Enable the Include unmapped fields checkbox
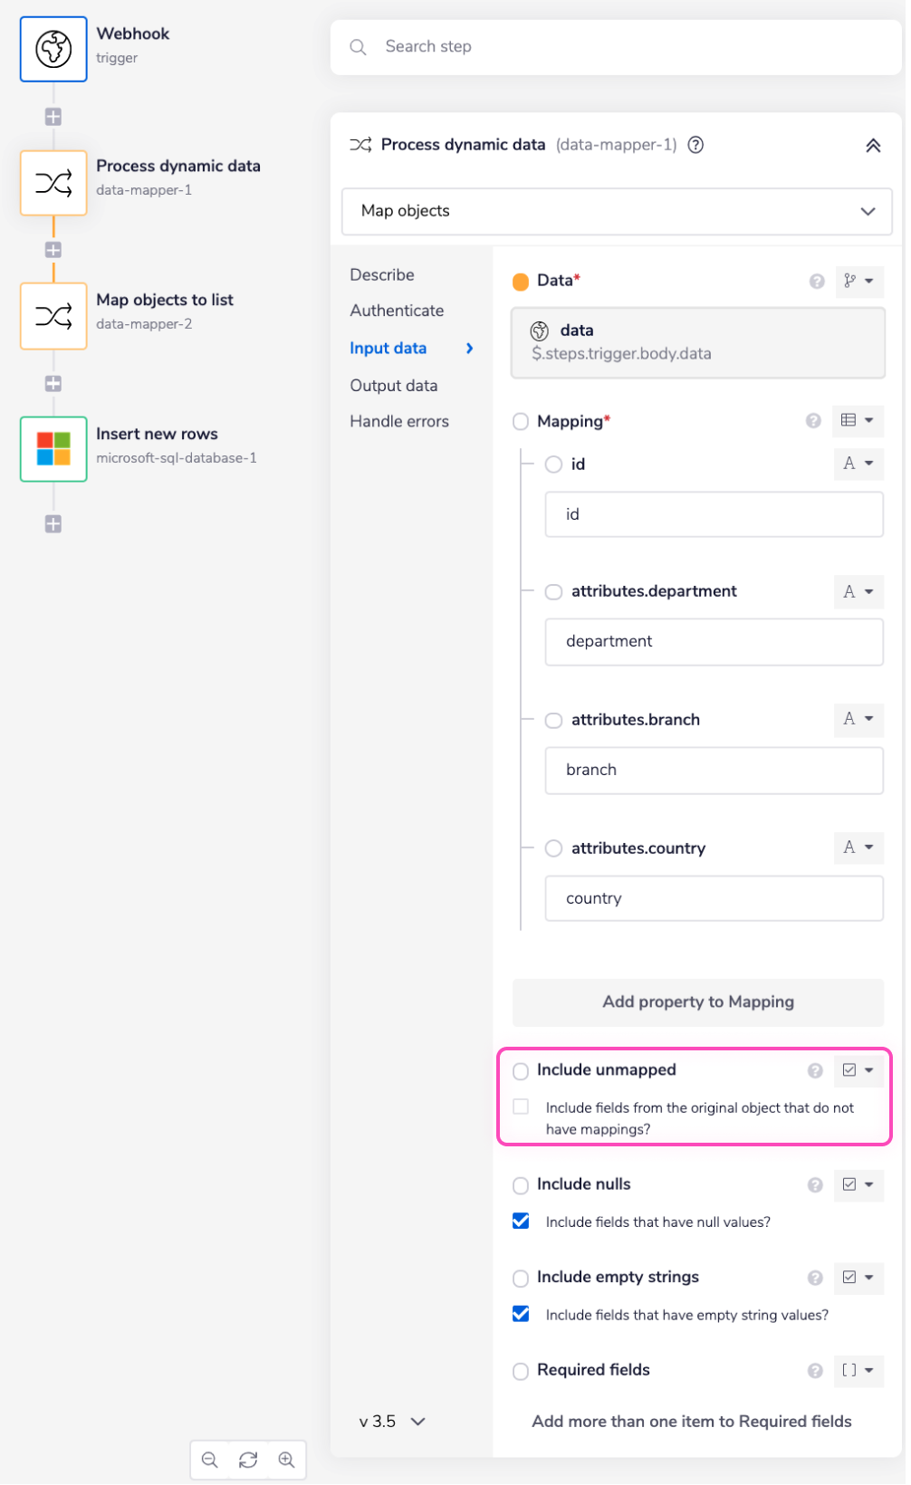Image resolution: width=911 pixels, height=1485 pixels. pyautogui.click(x=521, y=1107)
